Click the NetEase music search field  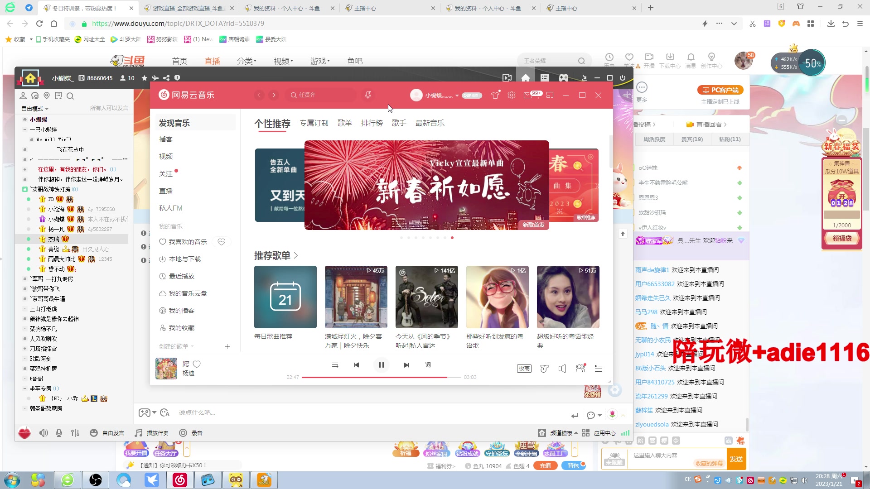coord(321,95)
